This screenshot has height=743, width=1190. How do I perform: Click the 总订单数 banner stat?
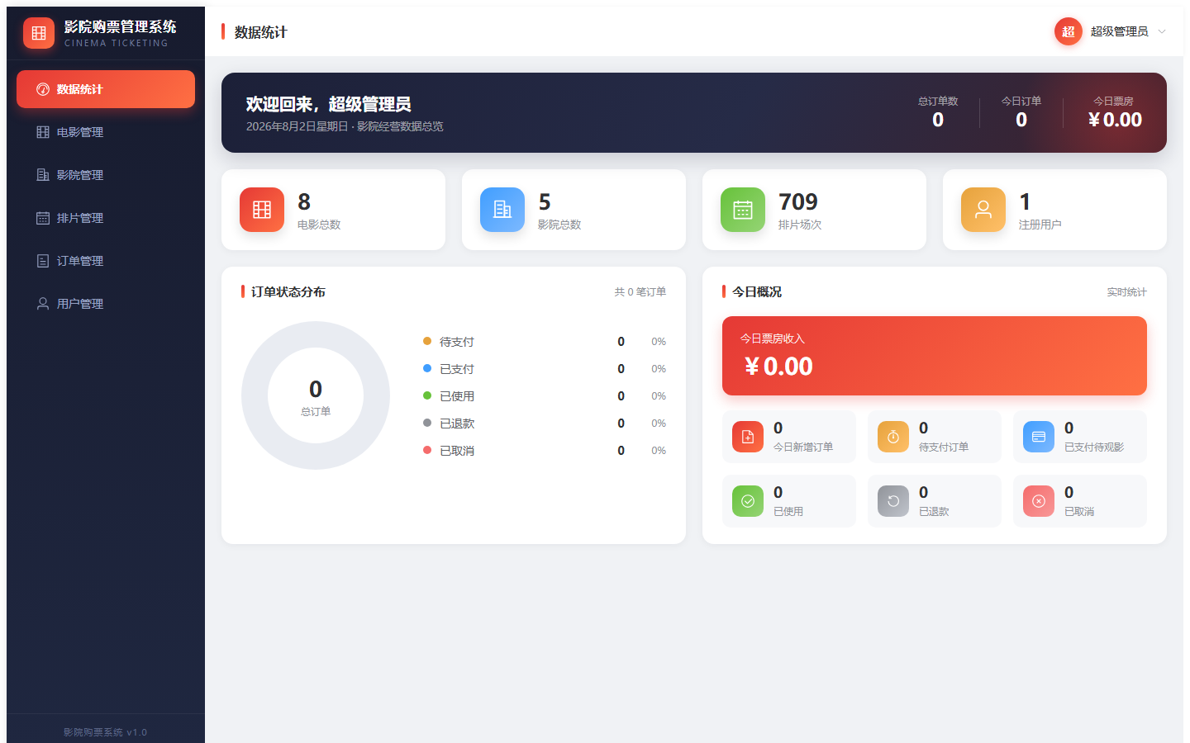[x=938, y=112]
